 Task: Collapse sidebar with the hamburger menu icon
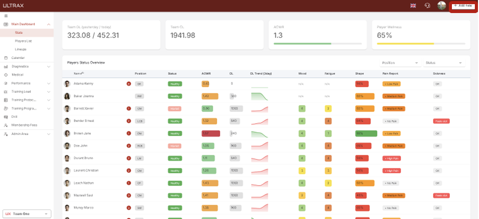(x=6, y=16)
